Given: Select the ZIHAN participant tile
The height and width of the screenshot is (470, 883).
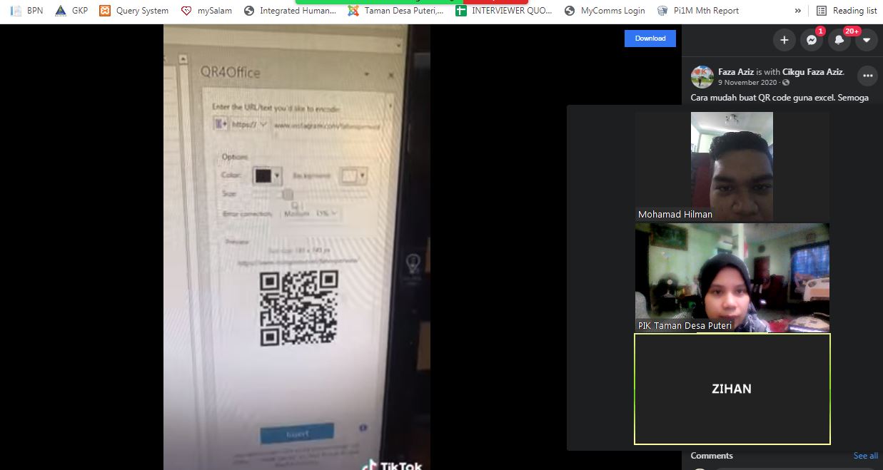Looking at the screenshot, I should coord(732,389).
